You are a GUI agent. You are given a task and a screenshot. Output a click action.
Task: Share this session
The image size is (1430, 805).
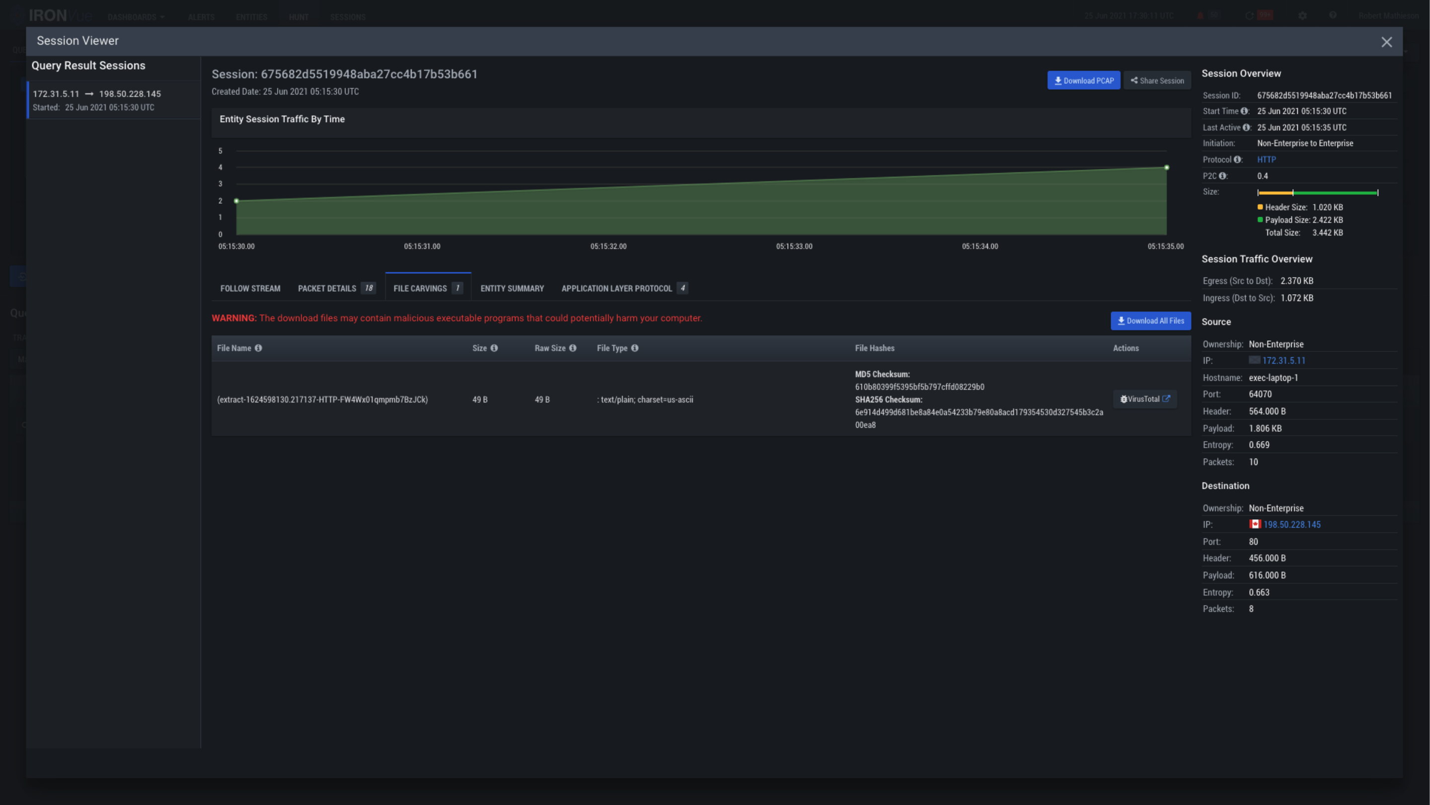click(1157, 80)
